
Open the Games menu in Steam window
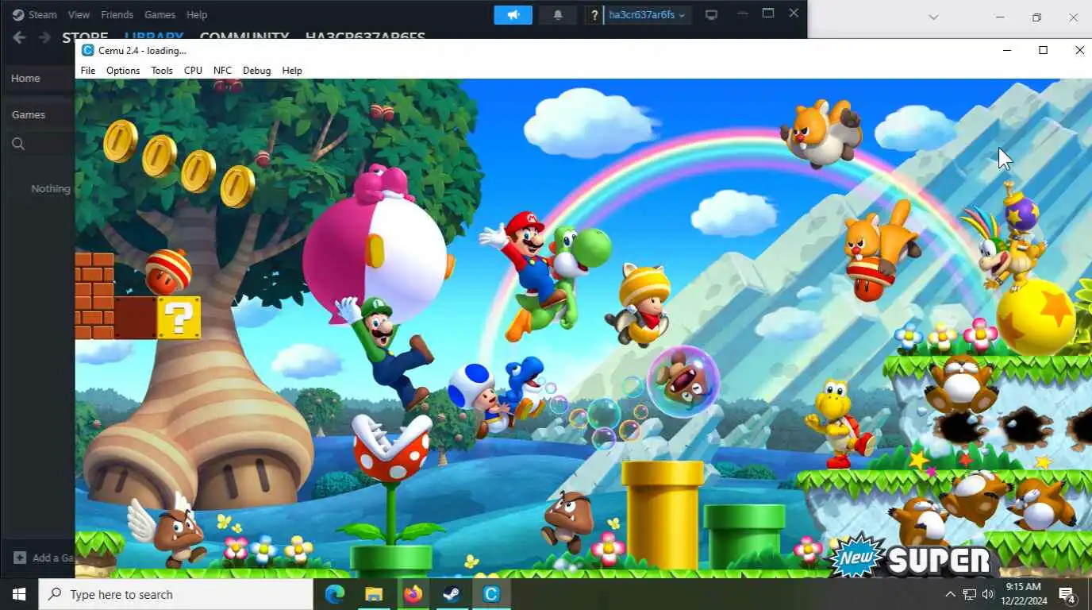click(160, 14)
